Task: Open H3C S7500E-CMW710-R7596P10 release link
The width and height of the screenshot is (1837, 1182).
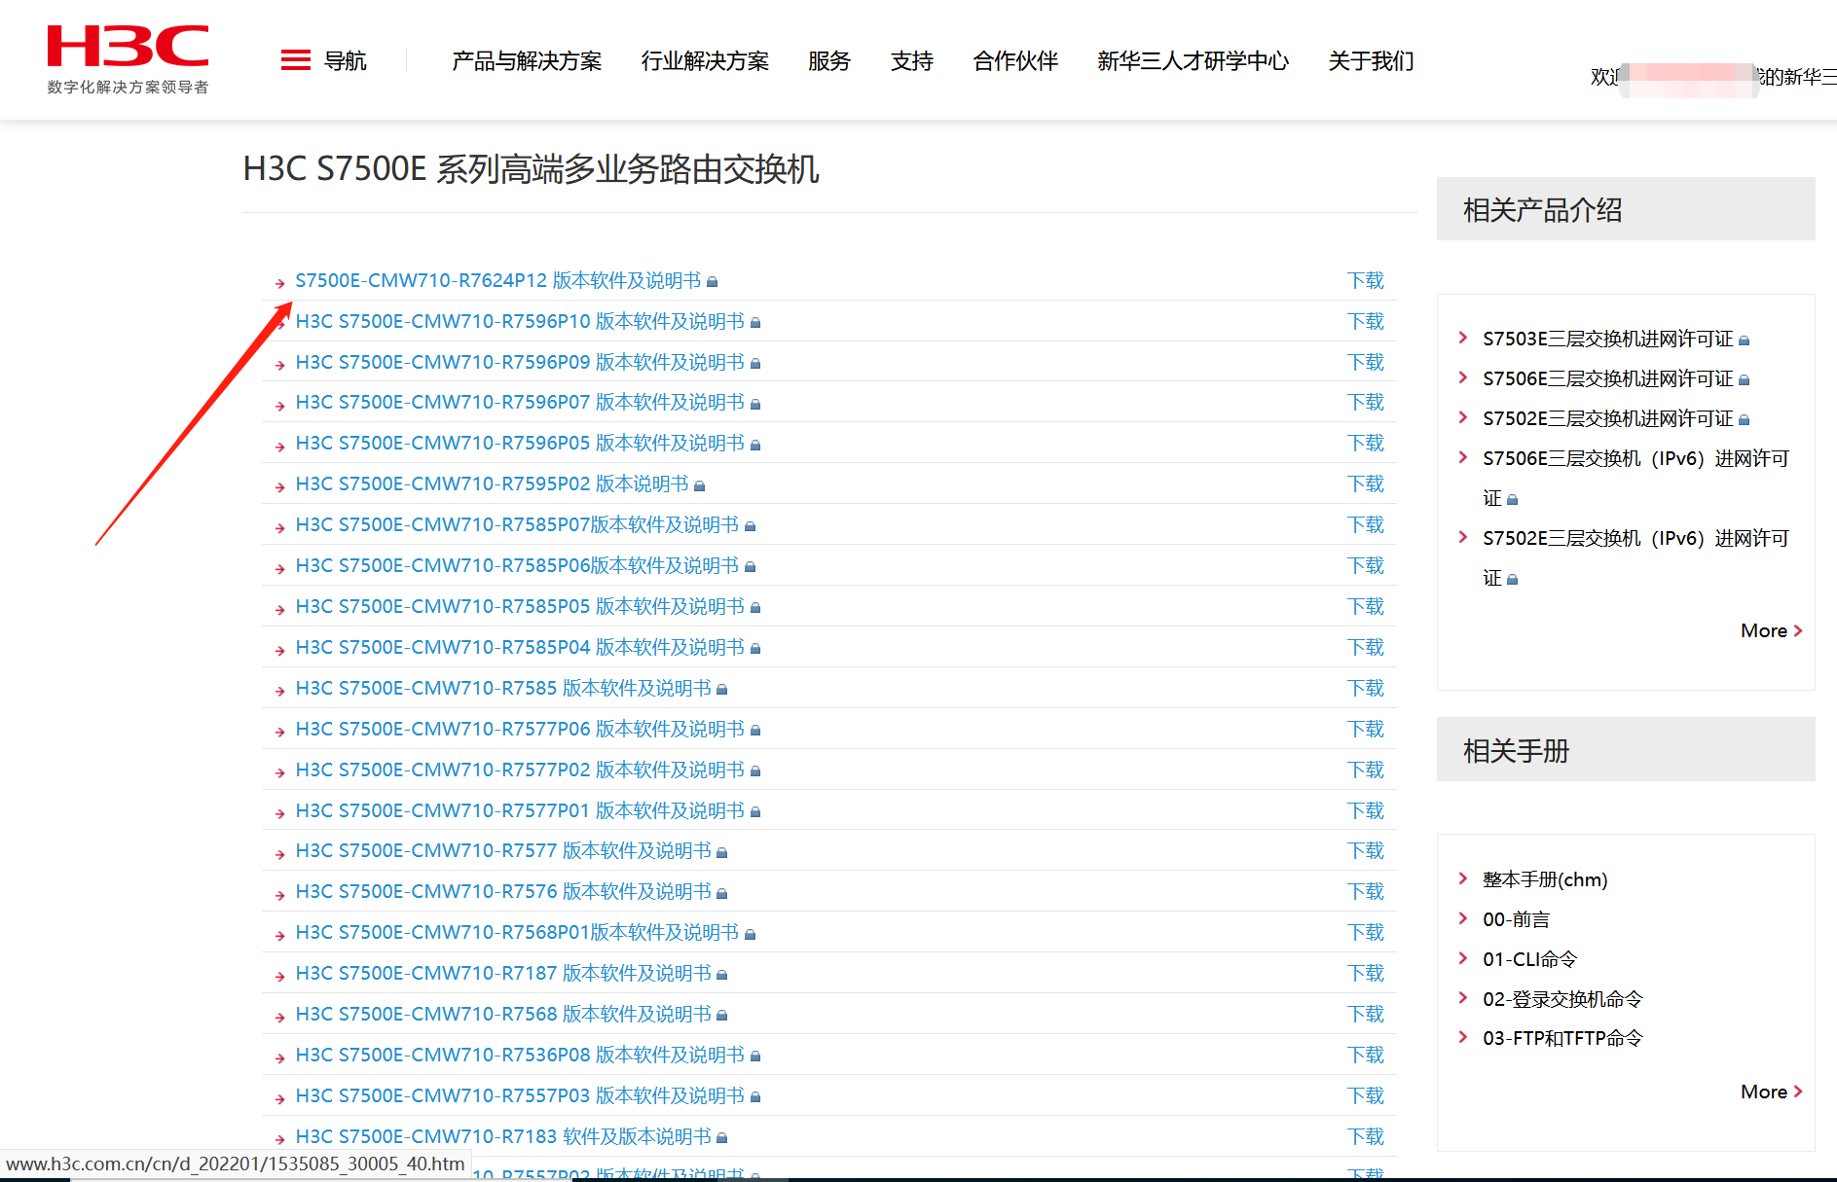Action: (520, 322)
